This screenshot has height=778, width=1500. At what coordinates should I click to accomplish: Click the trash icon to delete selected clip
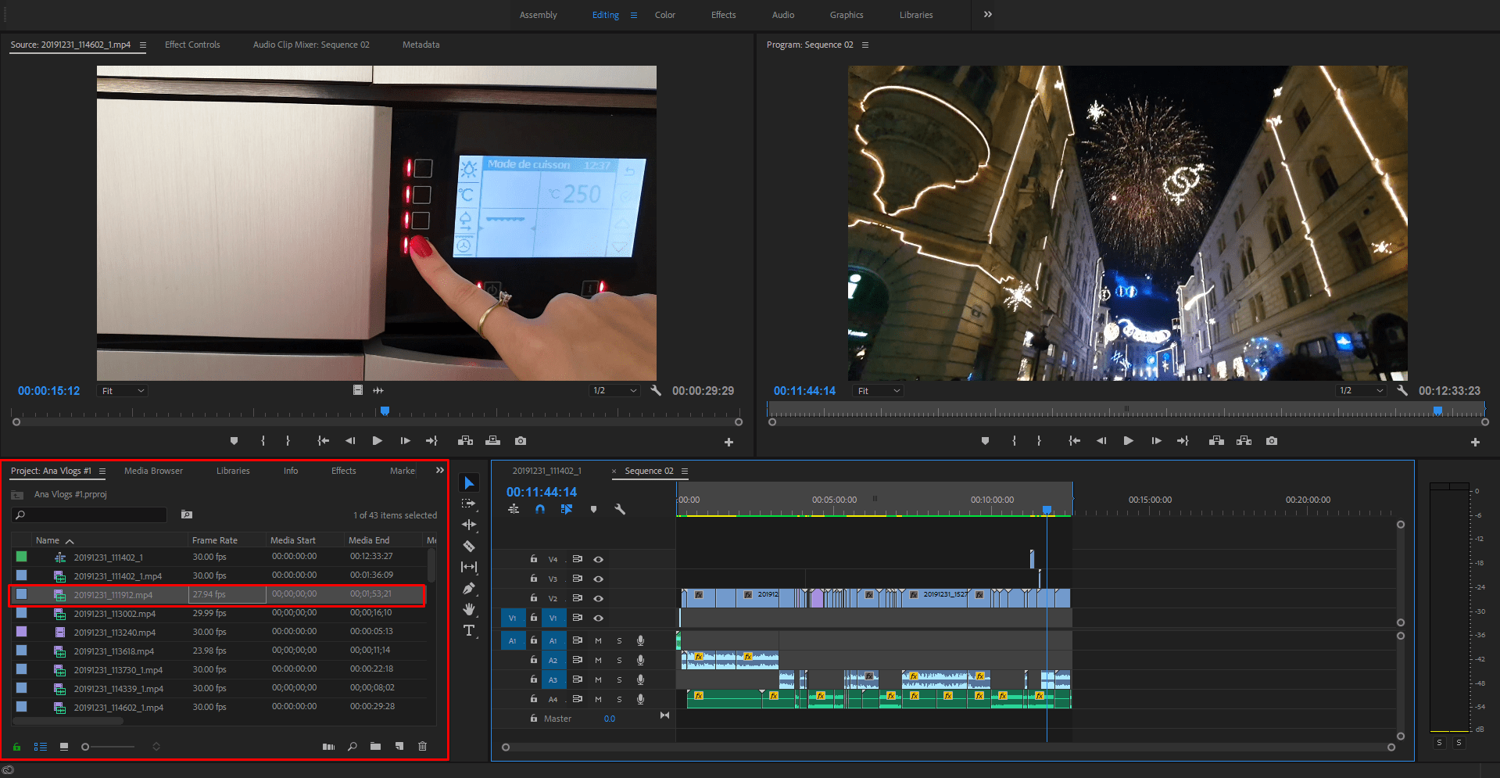click(422, 746)
